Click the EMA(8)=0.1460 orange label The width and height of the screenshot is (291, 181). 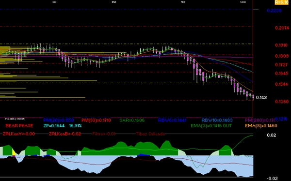point(261,126)
